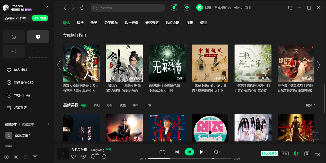Screen dimensions: 326x163
Task: Open 本地和下载 local and downloads
Action: (x=18, y=95)
